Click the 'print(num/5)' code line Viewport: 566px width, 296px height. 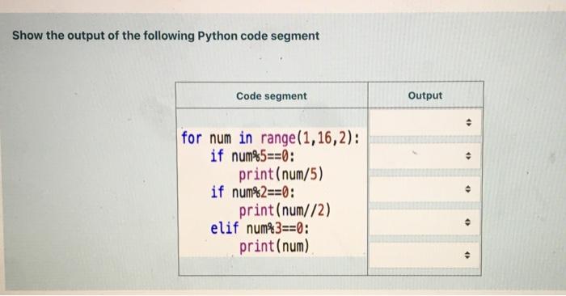(281, 175)
